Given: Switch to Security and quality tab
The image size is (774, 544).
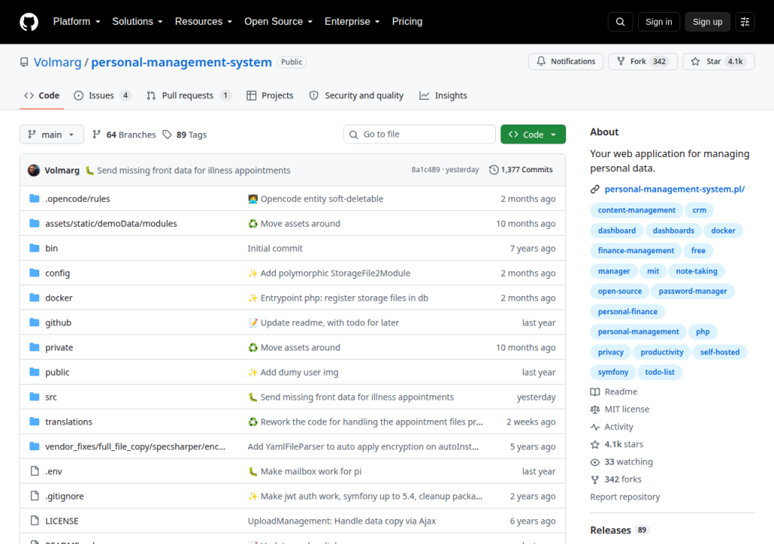Looking at the screenshot, I should tap(357, 96).
